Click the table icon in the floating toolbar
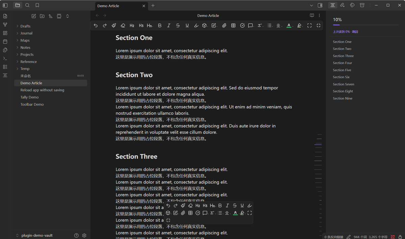Viewport: 405px width, 239px height. click(x=190, y=213)
